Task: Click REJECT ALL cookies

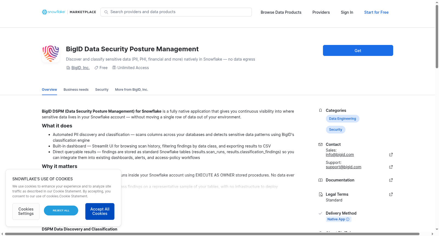Action: [61, 211]
